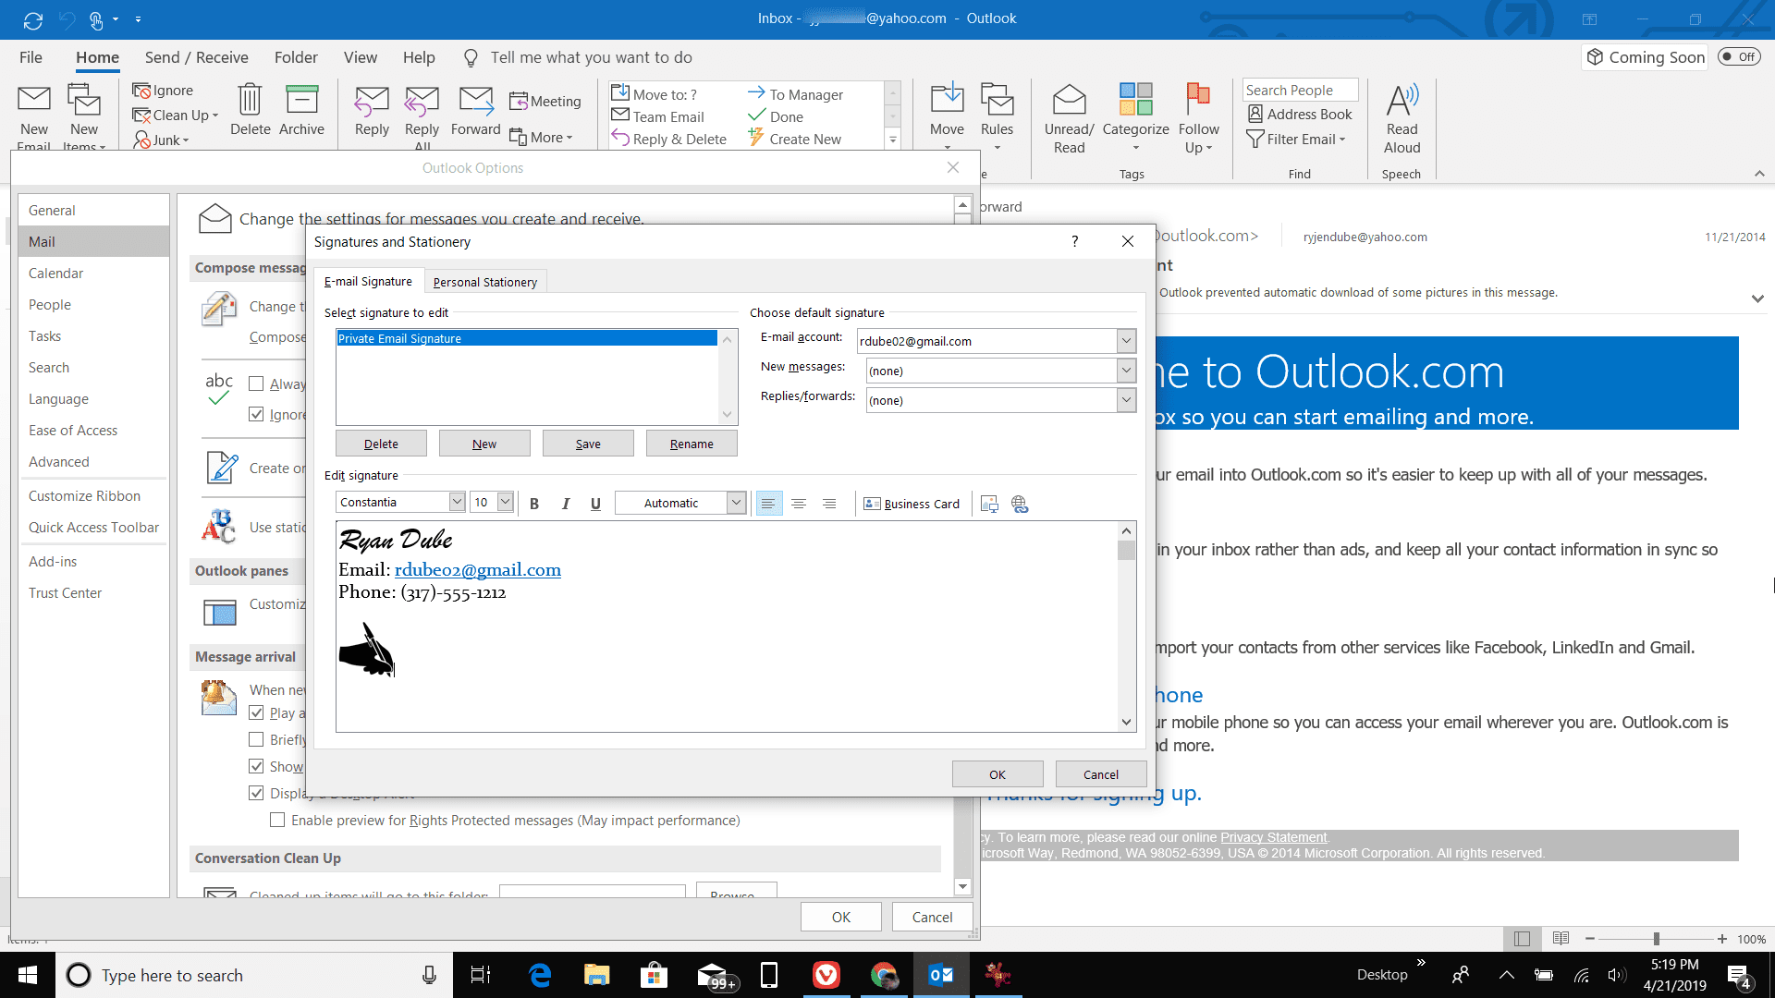1775x998 pixels.
Task: Click the Italic formatting icon
Action: click(566, 504)
